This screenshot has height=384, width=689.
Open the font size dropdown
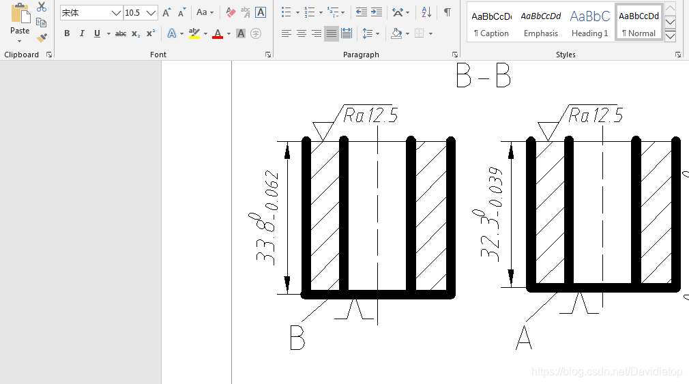pos(151,13)
